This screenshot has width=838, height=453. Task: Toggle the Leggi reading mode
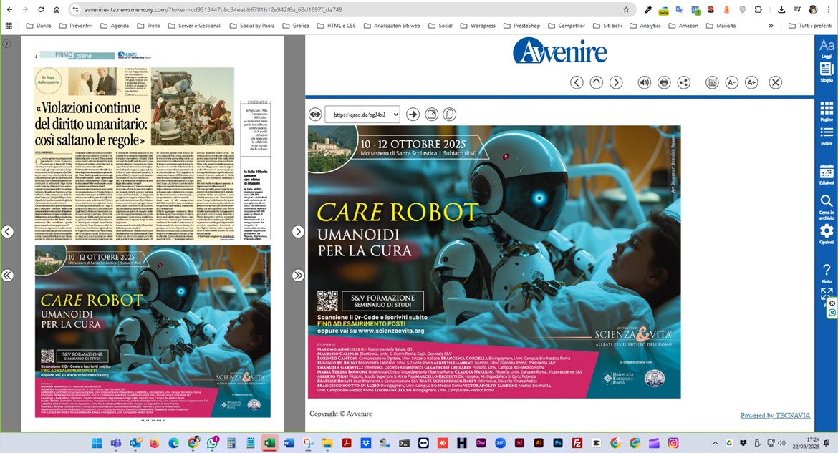tap(827, 48)
